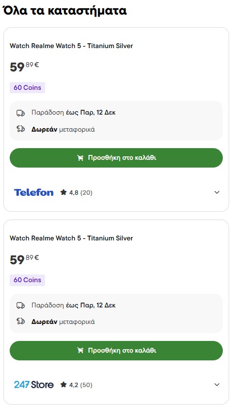233x407 pixels.
Task: Open second Watch Realme Watch 5 title
Action: [x=71, y=238]
